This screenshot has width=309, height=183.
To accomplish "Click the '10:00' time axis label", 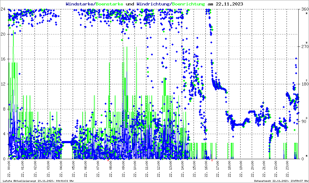I will coord(135,169).
